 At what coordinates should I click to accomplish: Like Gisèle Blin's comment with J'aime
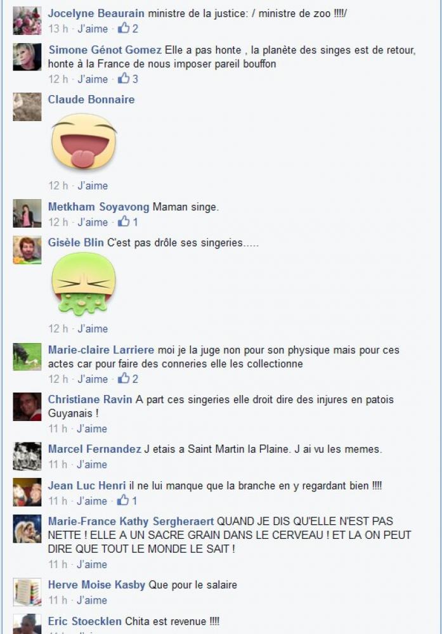click(x=93, y=328)
